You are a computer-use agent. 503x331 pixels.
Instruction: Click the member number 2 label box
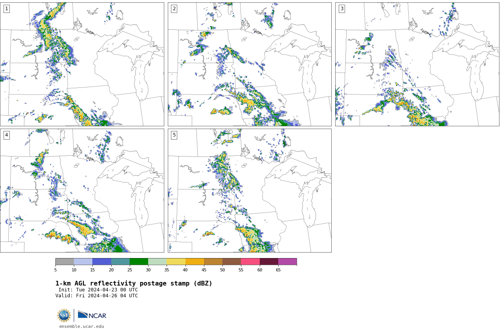pos(174,9)
